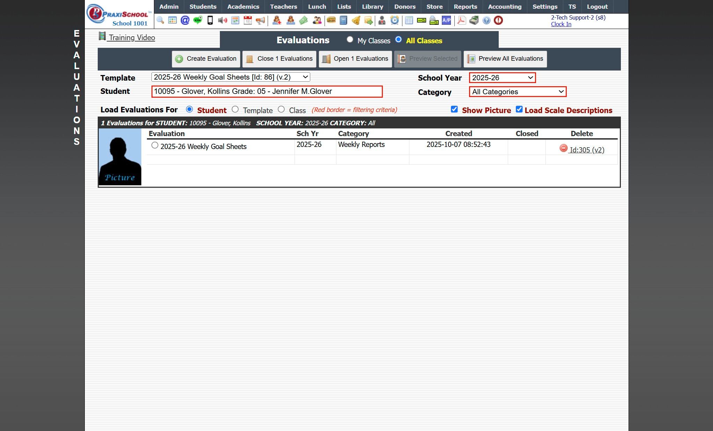The image size is (713, 431).
Task: Select the My Classes radio button
Action: click(x=350, y=40)
